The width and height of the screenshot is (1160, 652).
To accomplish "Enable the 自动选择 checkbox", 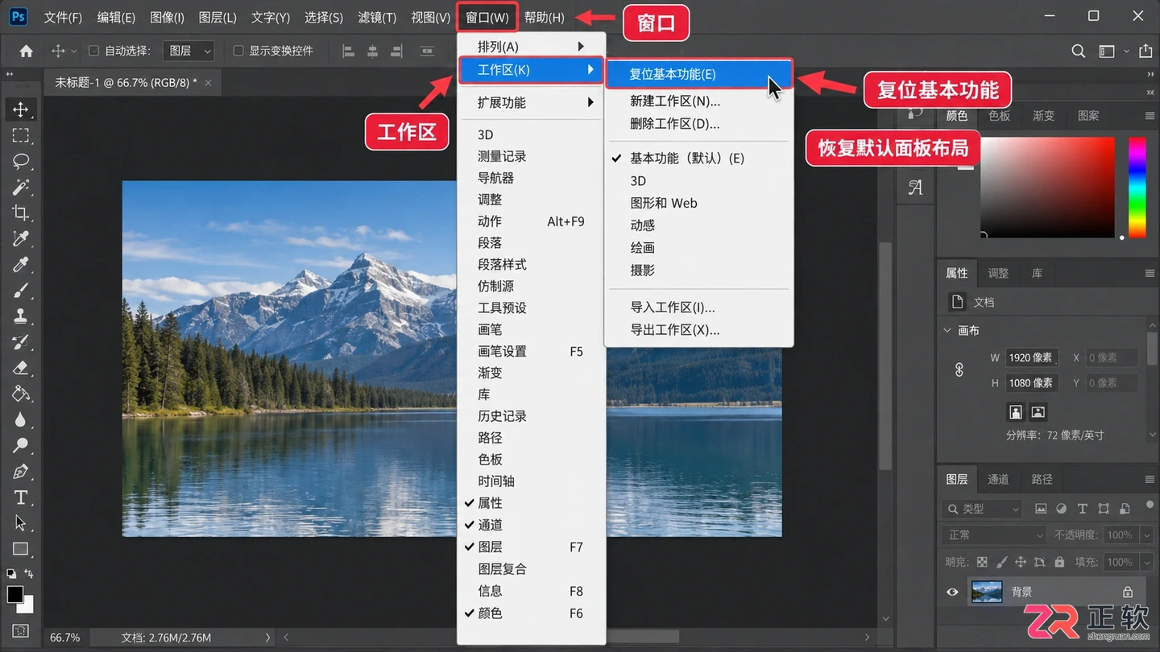I will pyautogui.click(x=93, y=51).
